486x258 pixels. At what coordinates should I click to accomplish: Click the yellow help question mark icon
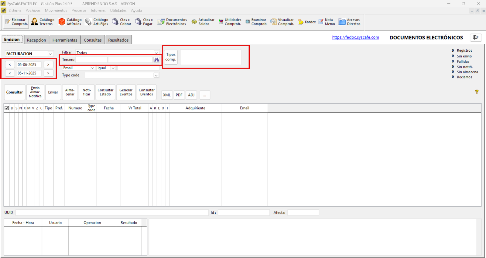coord(477,92)
